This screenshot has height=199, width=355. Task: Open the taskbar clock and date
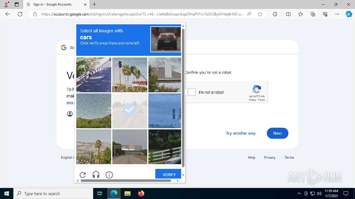click(x=331, y=193)
